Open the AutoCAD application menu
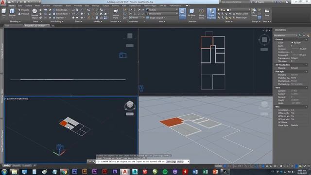The height and width of the screenshot is (175, 311). click(3, 2)
